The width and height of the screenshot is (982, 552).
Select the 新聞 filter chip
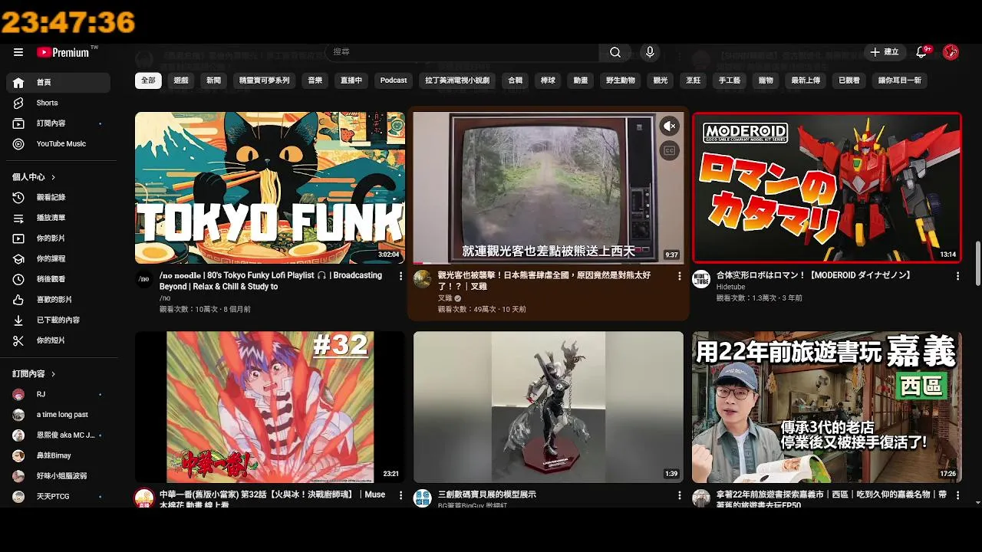214,80
